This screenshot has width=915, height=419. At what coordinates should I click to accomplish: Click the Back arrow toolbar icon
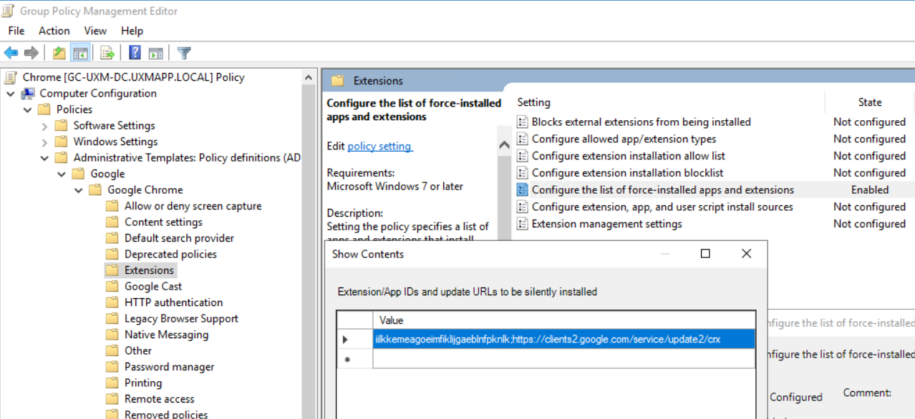click(11, 53)
